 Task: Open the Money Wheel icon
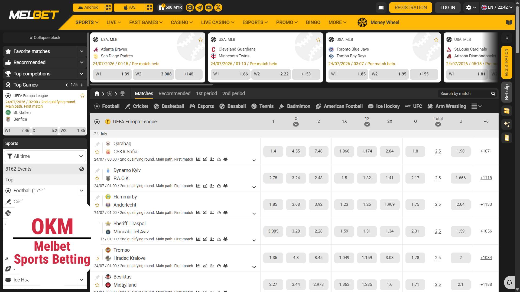362,22
